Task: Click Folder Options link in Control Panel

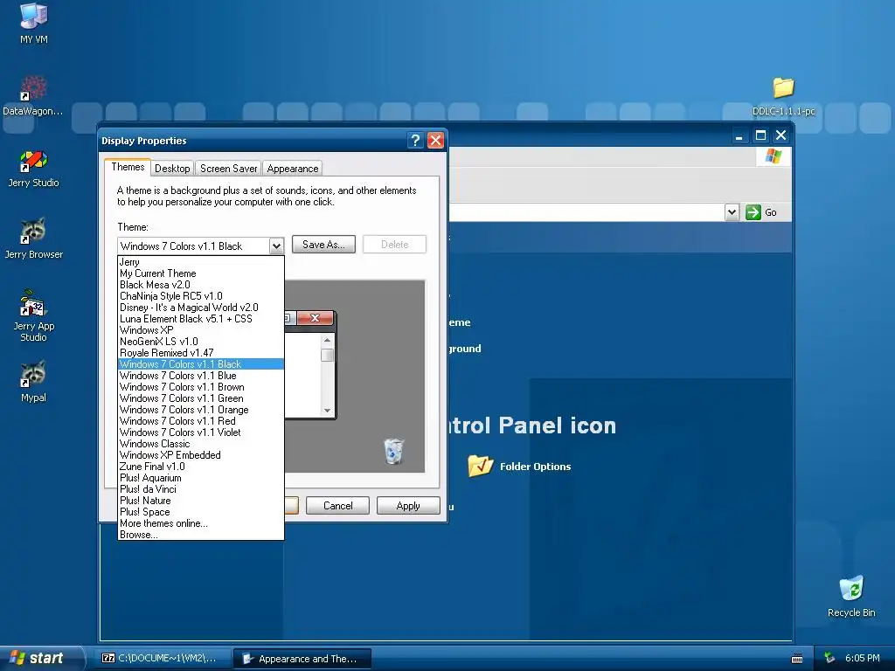Action: (536, 467)
